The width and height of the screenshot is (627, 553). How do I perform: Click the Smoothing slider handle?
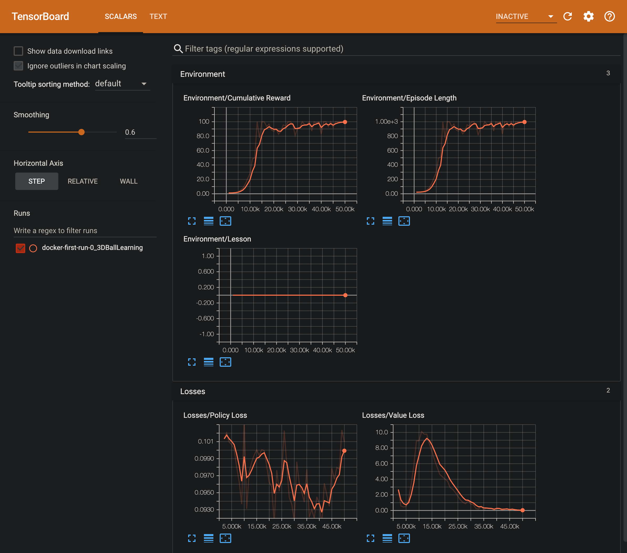click(81, 132)
